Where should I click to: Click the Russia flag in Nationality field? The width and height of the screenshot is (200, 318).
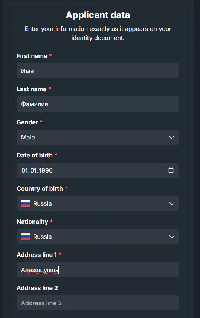(x=26, y=237)
